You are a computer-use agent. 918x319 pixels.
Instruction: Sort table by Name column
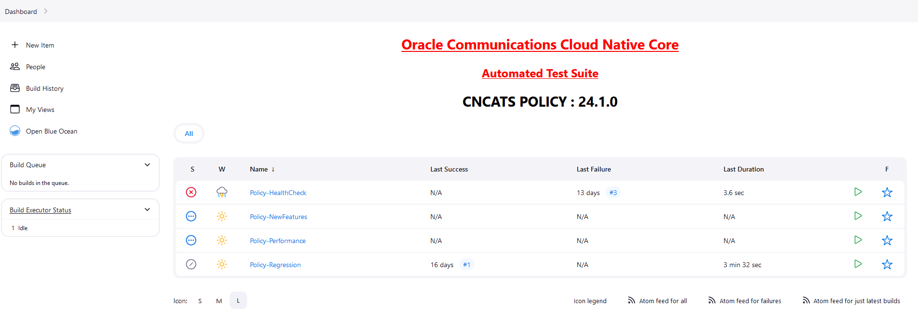pyautogui.click(x=262, y=169)
